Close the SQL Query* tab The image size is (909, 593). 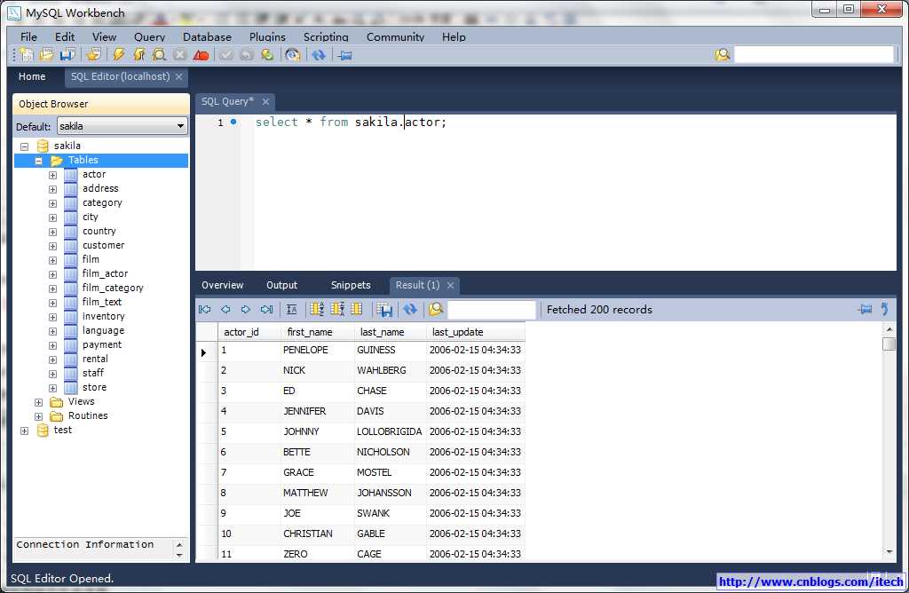pos(265,101)
